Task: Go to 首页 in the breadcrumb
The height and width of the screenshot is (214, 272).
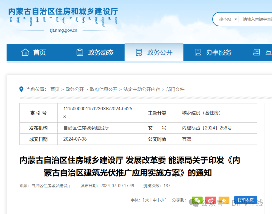Action: click(x=55, y=89)
